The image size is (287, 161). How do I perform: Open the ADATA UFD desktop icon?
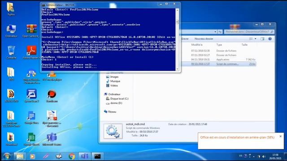pyautogui.click(x=11, y=95)
